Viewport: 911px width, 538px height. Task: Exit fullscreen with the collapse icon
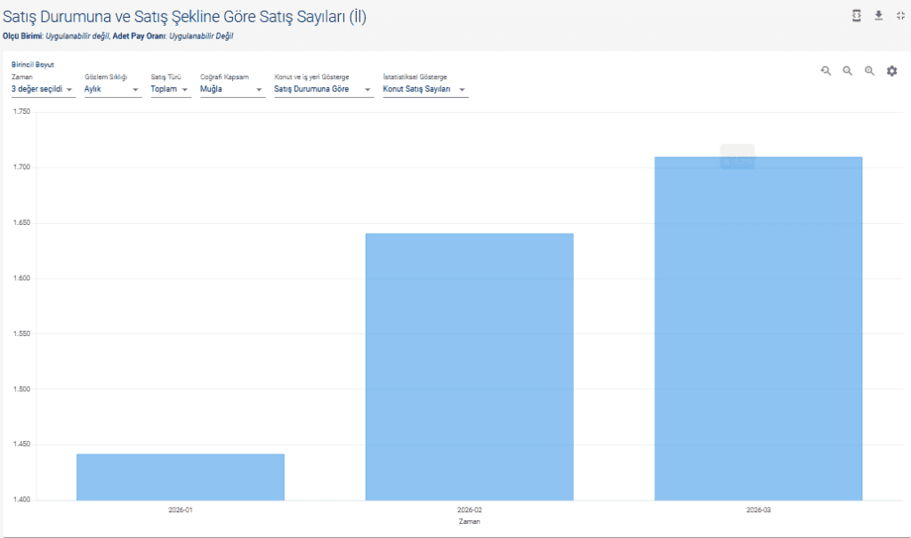click(x=900, y=15)
